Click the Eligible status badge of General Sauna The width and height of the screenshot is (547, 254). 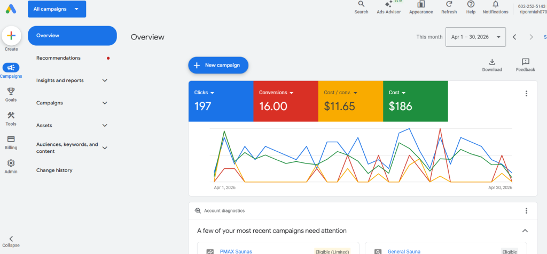(510, 251)
